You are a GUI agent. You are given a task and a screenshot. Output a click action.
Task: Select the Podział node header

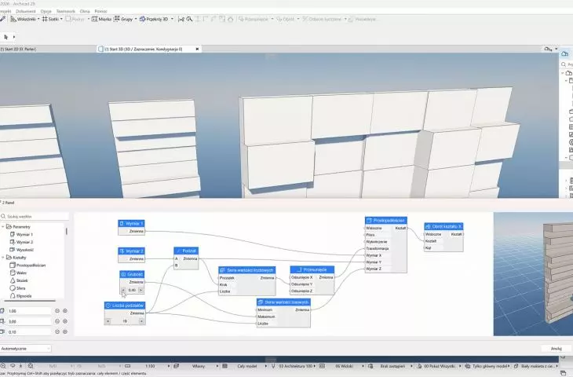[186, 251]
